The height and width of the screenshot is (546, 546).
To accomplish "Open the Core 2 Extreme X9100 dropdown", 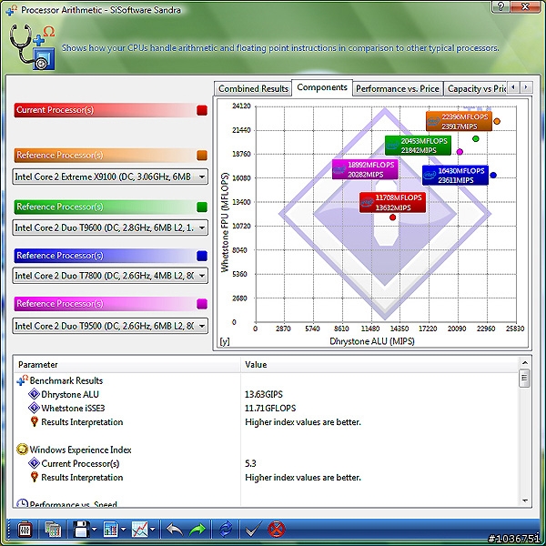I will (110, 177).
